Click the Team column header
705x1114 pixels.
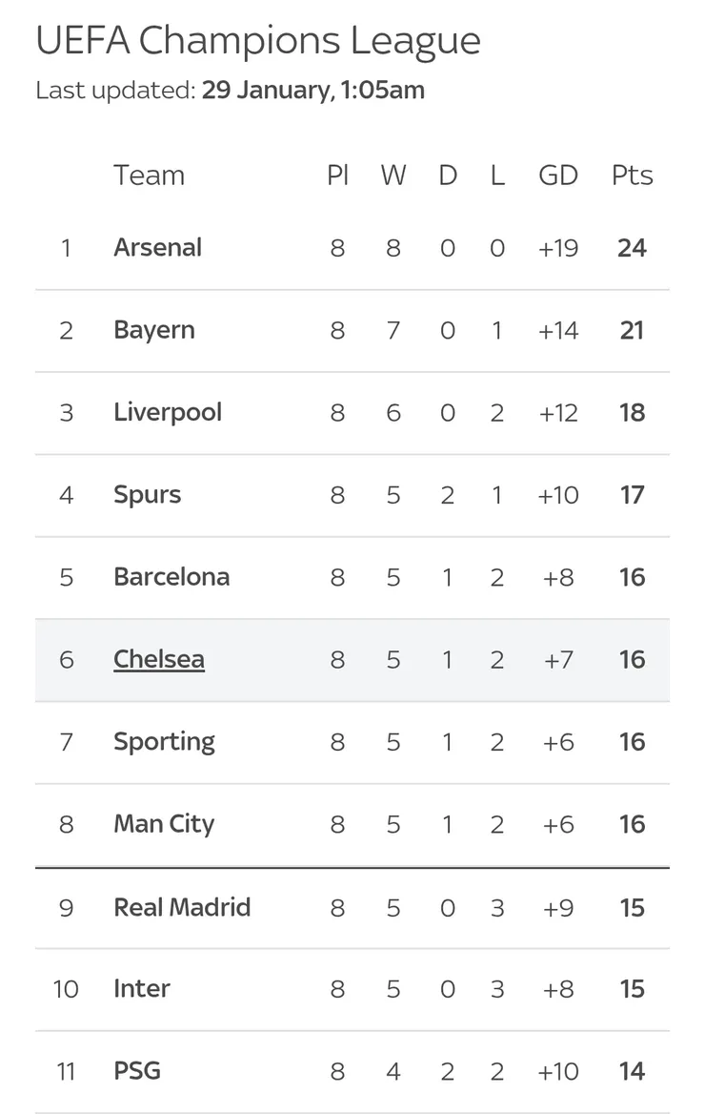point(149,175)
